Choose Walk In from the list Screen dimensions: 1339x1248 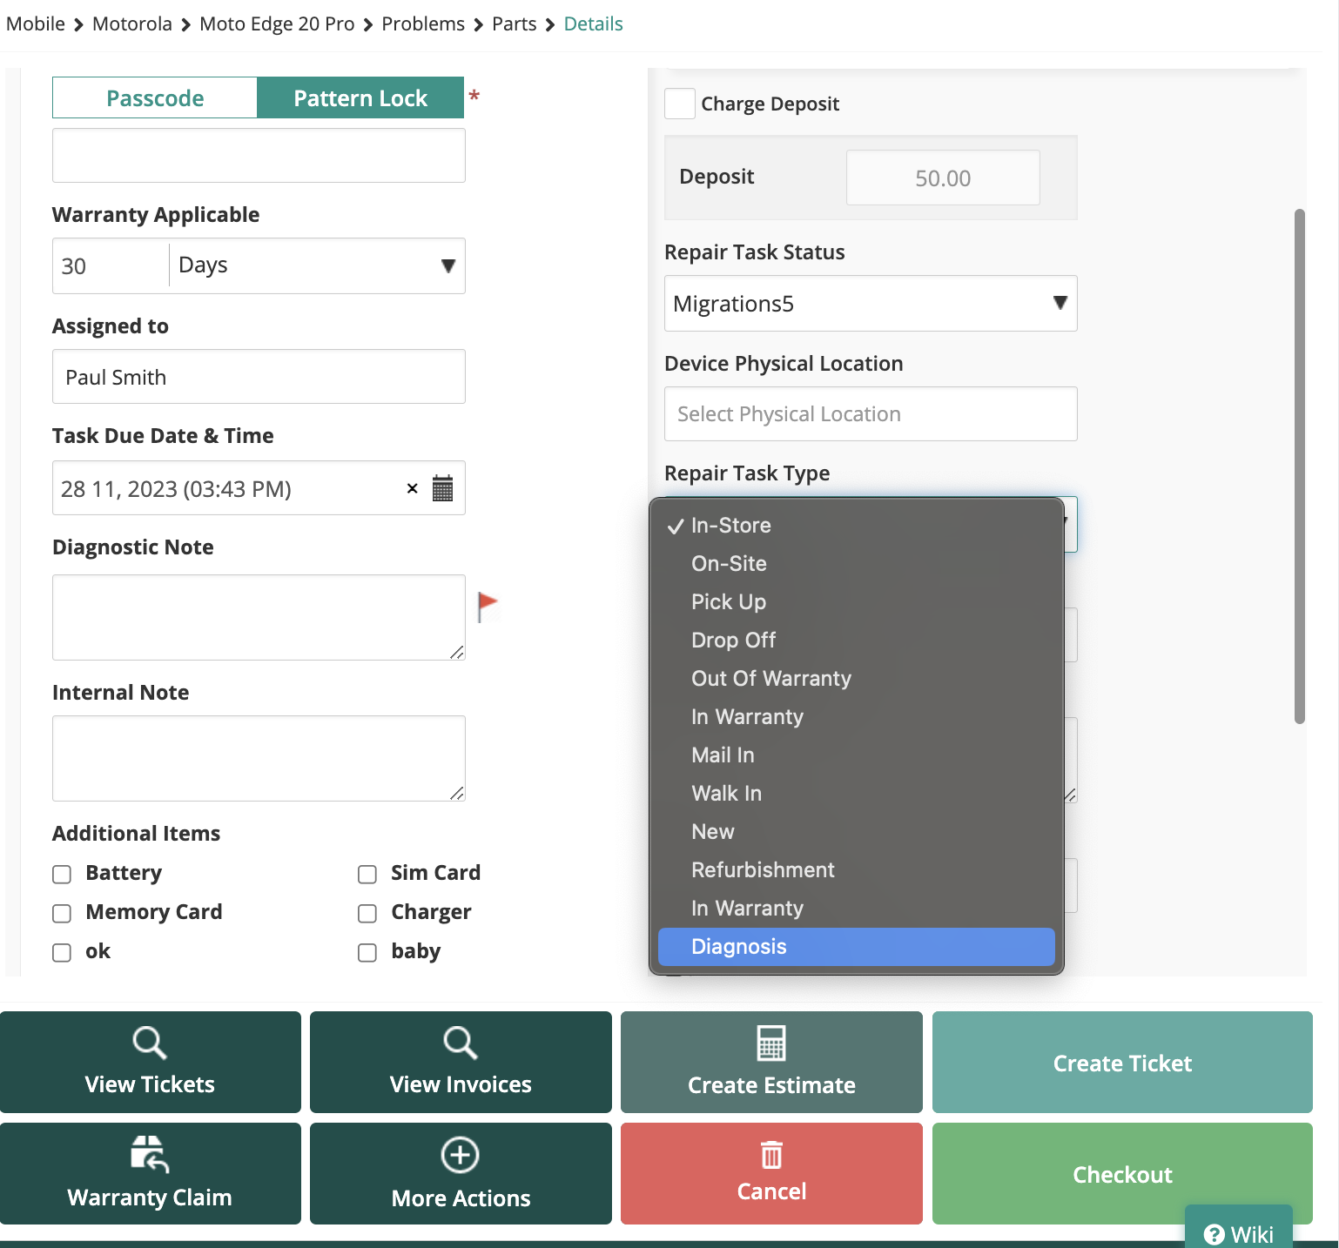(x=857, y=793)
